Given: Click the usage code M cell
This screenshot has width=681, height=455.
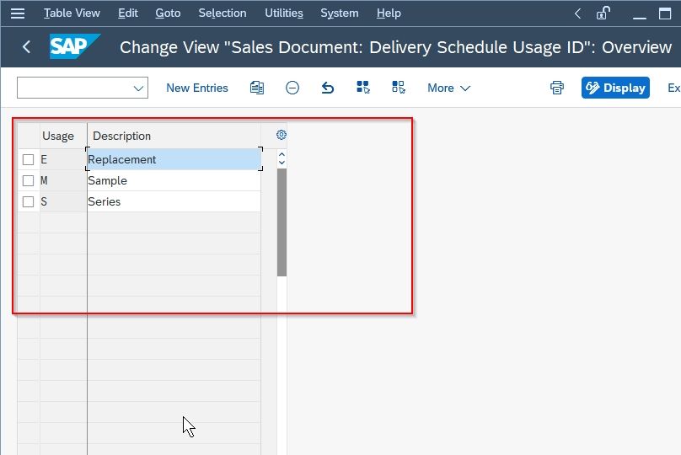Looking at the screenshot, I should pos(63,180).
